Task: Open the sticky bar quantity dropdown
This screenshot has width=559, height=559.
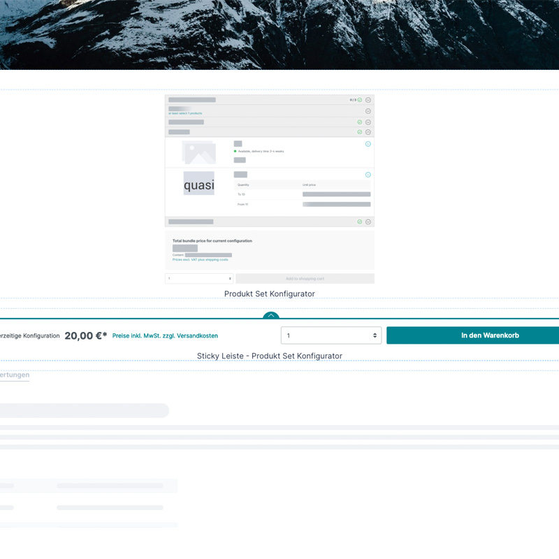Action: (x=331, y=335)
